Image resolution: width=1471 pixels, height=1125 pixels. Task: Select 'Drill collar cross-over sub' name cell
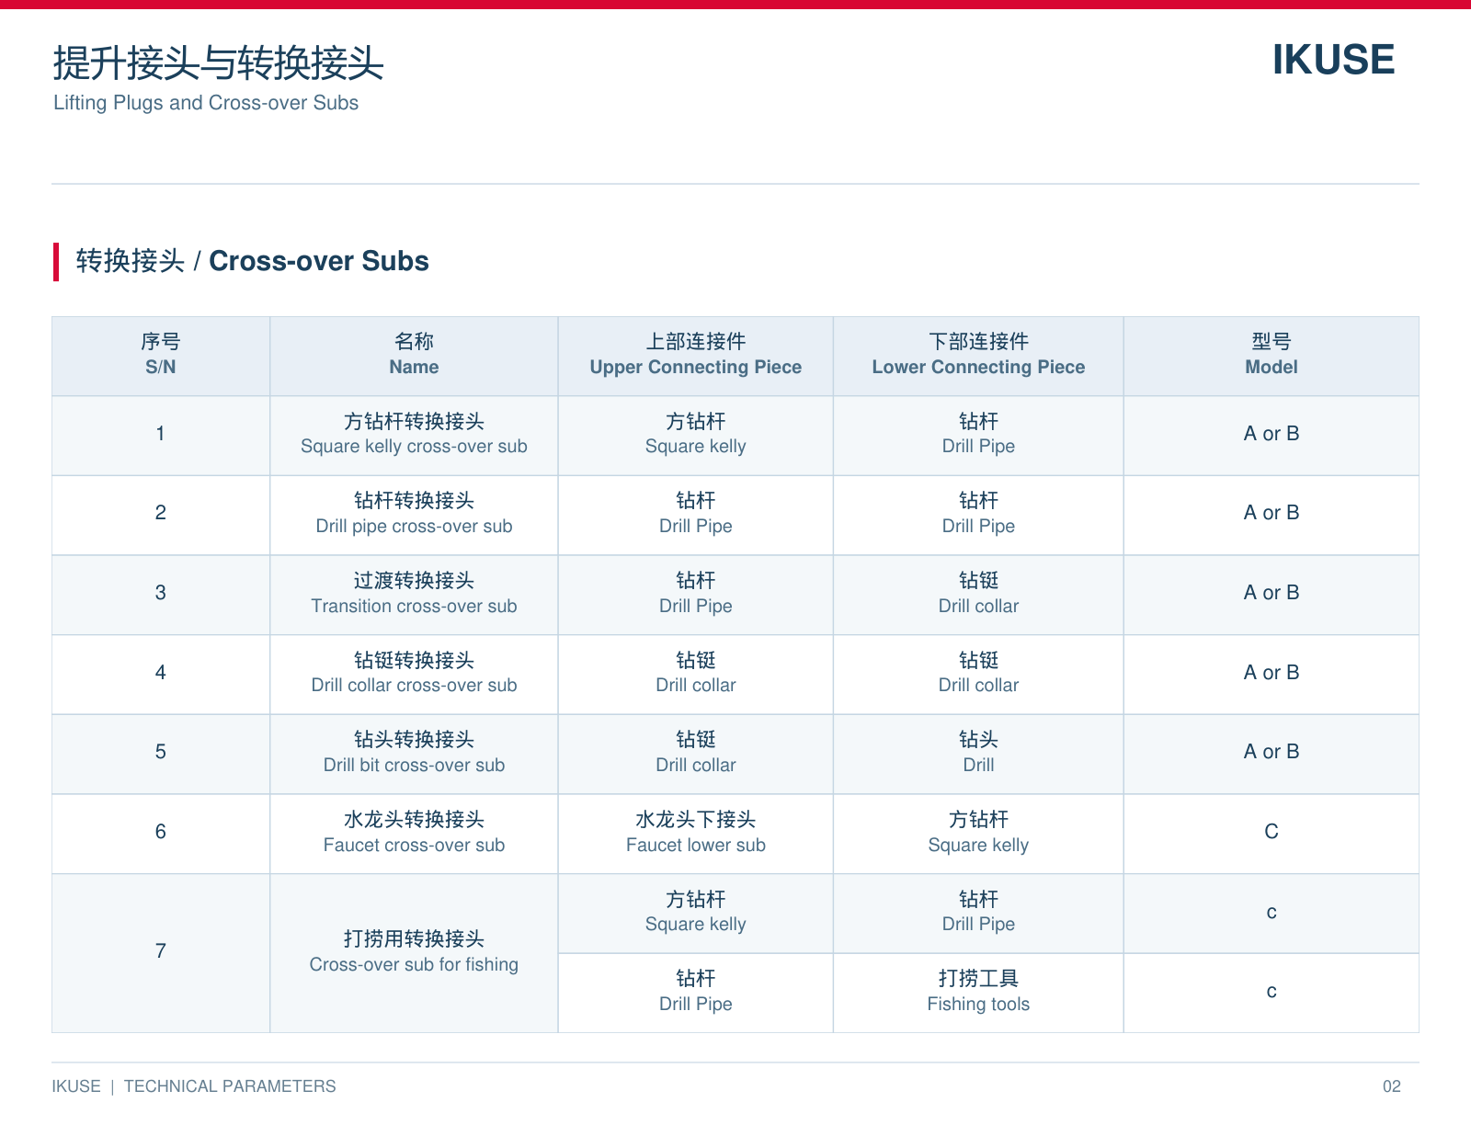pos(414,675)
